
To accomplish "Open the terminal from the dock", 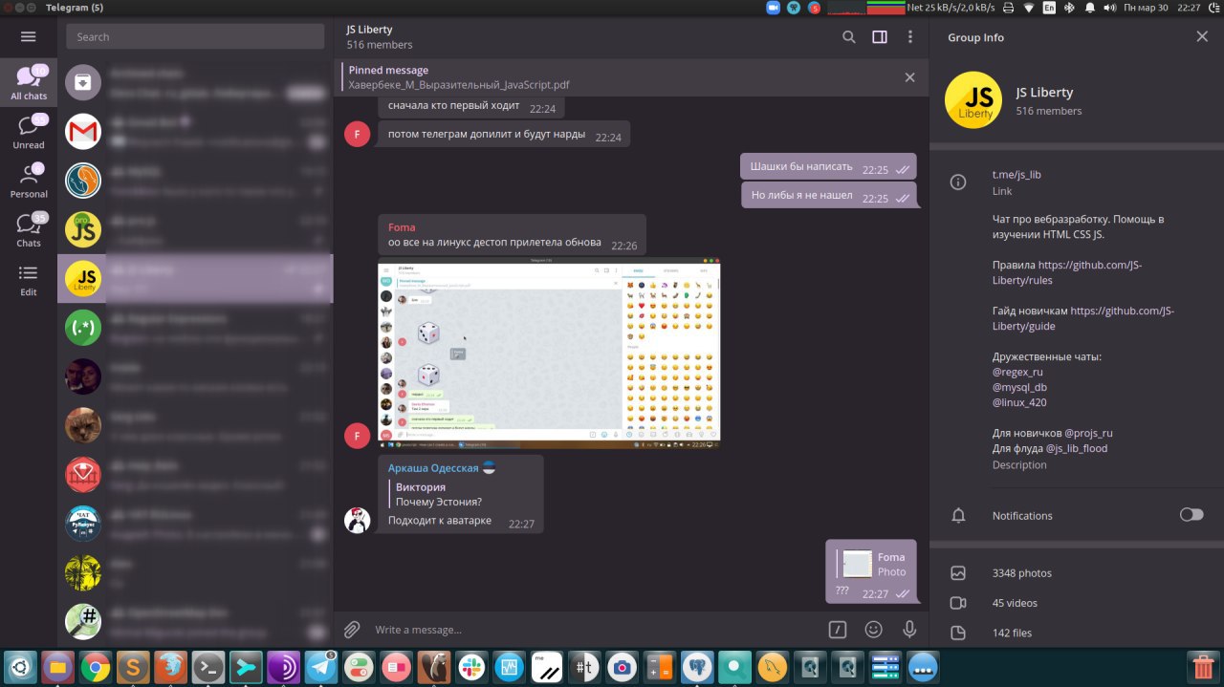I will coord(208,667).
